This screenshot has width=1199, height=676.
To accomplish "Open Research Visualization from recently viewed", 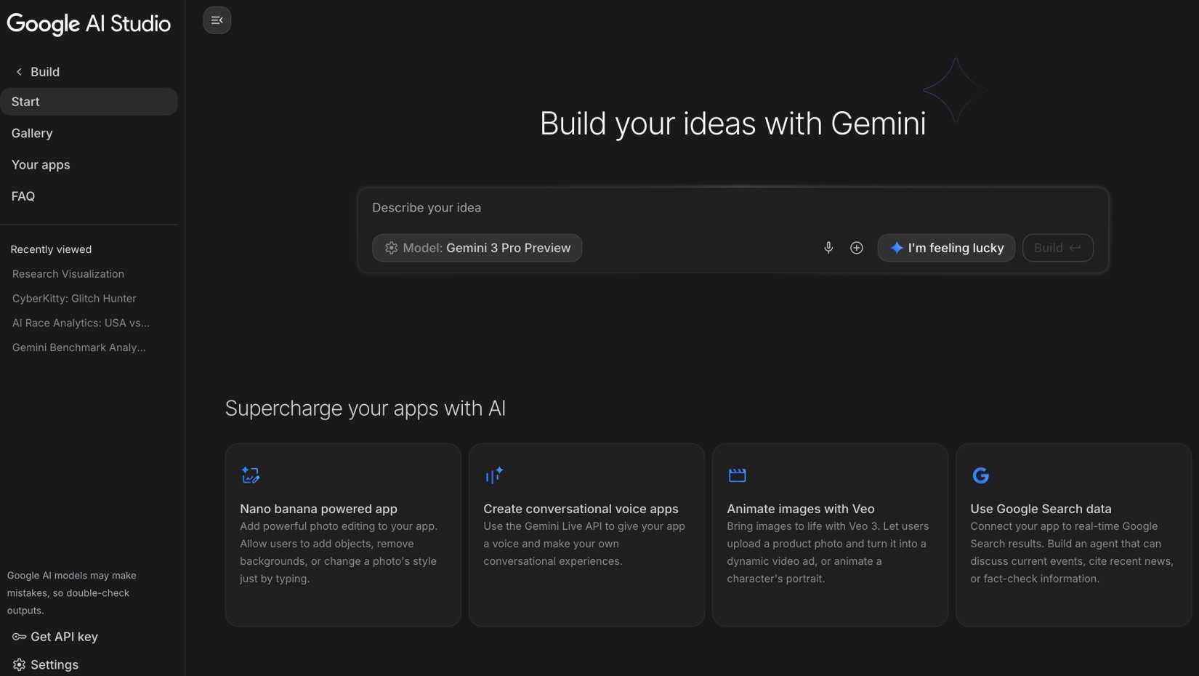I will [68, 274].
